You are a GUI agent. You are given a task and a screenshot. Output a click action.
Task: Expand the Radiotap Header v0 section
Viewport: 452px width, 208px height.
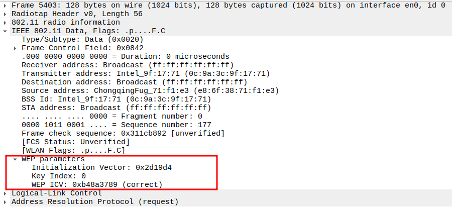pyautogui.click(x=6, y=14)
